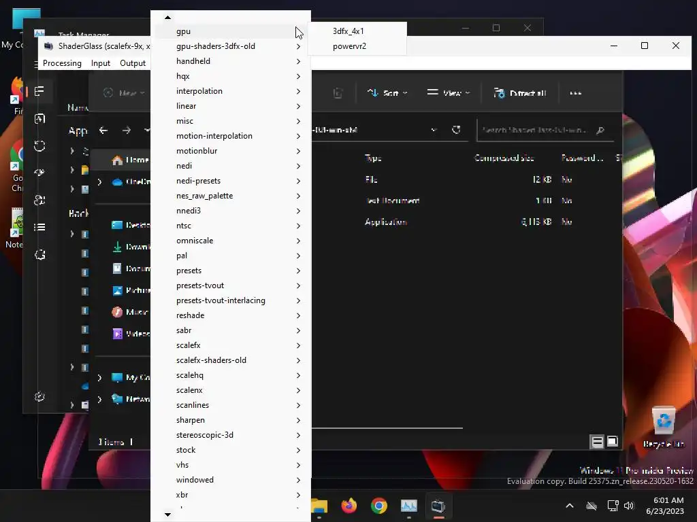Click Extract all in File Explorer
This screenshot has height=522, width=697.
point(519,92)
